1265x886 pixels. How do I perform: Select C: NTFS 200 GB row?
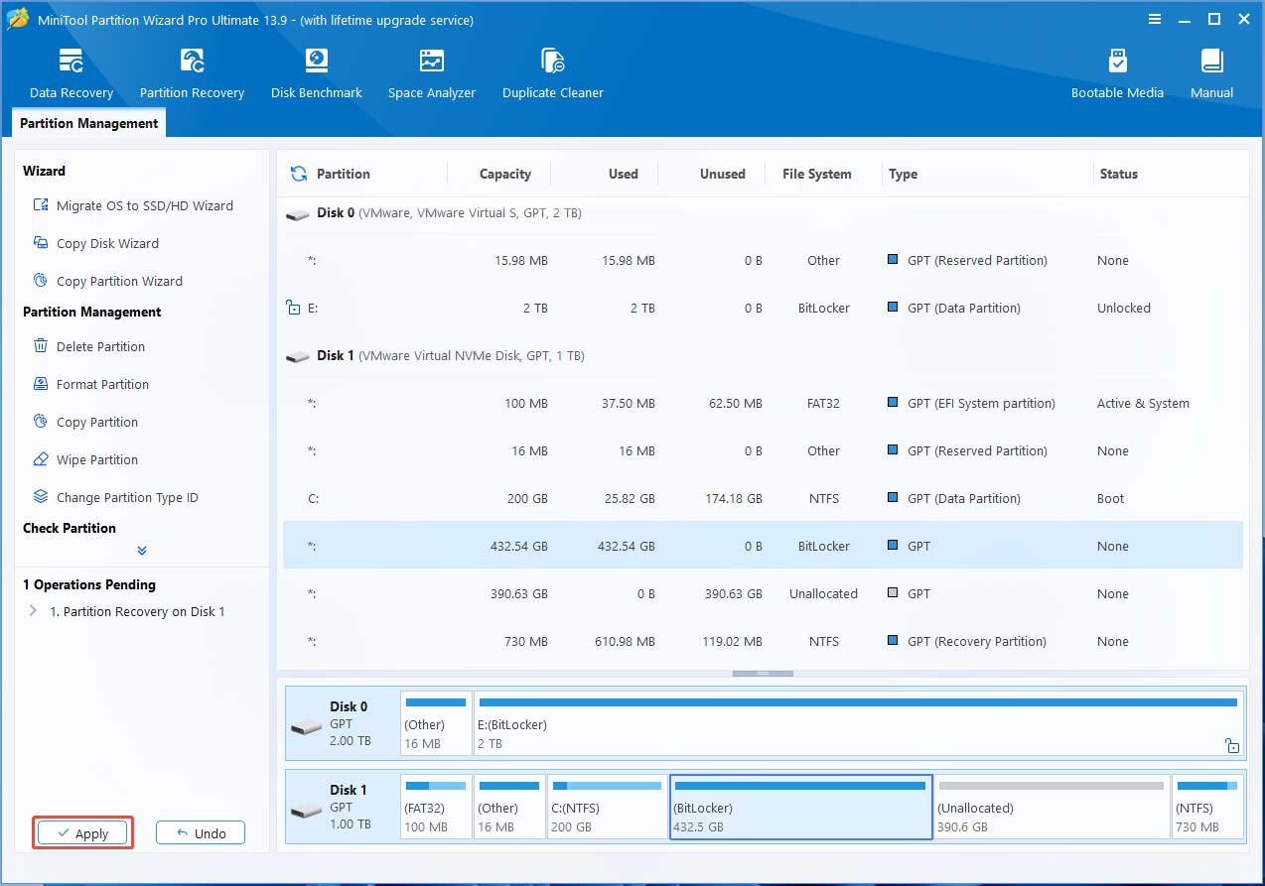[763, 498]
